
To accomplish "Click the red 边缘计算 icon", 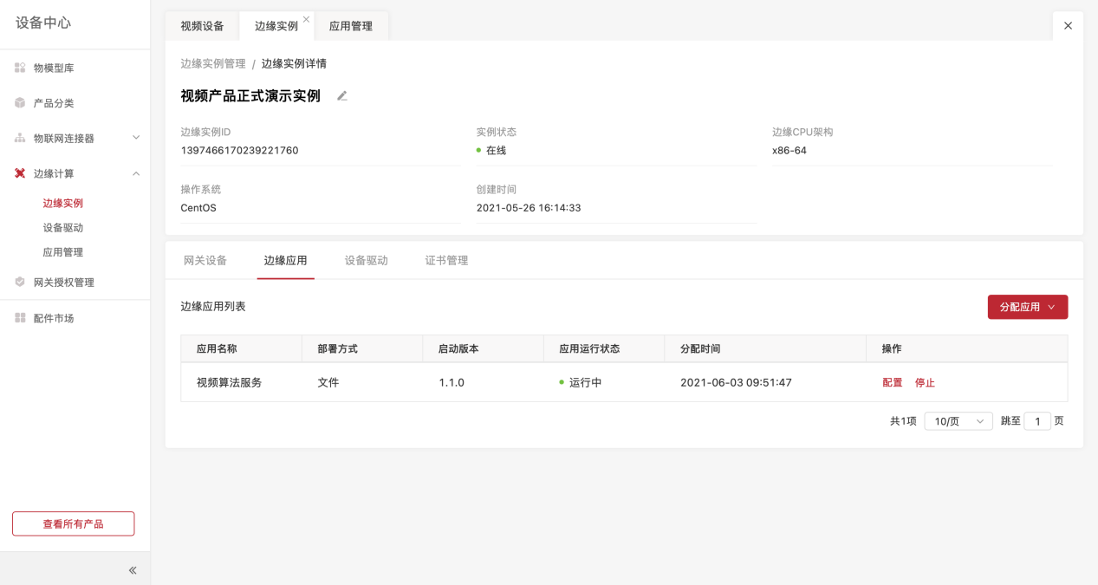I will tap(20, 173).
